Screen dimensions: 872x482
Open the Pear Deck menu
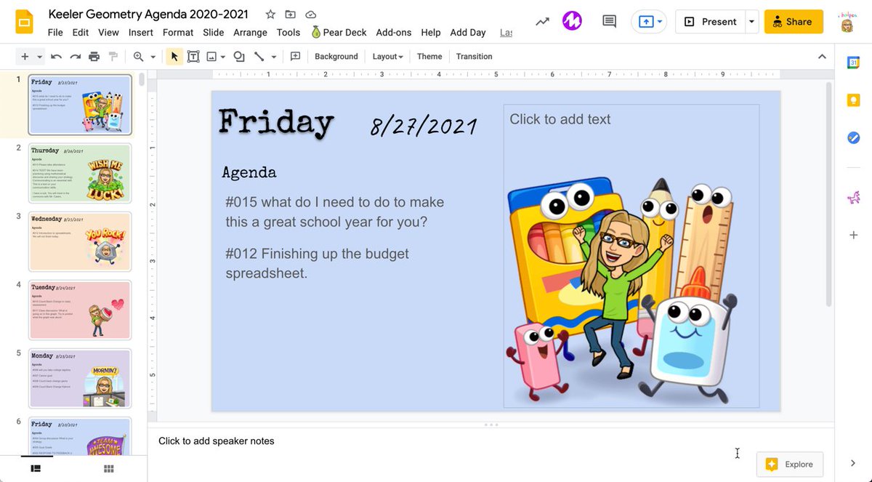(x=339, y=32)
